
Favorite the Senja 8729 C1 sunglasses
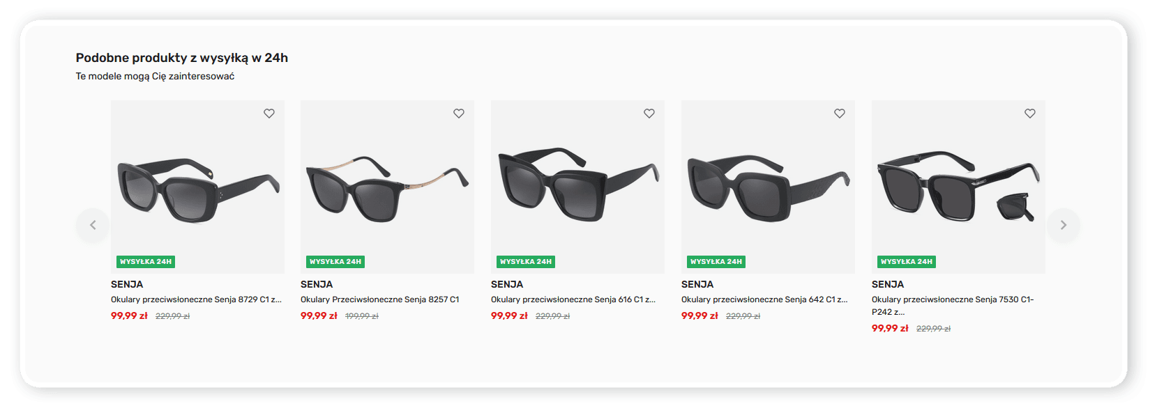pos(269,114)
